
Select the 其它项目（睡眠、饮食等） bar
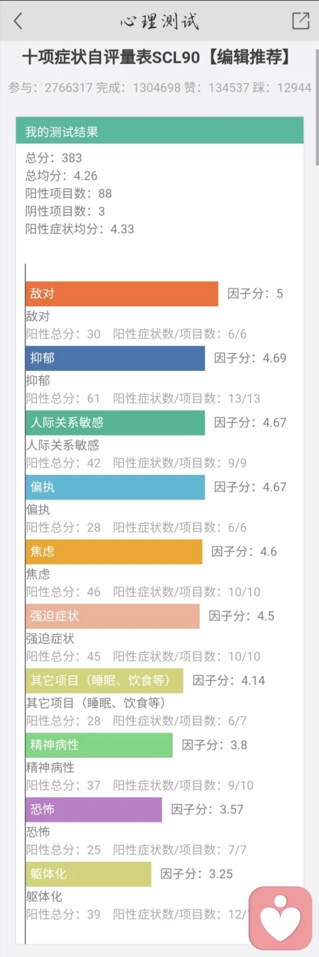104,681
